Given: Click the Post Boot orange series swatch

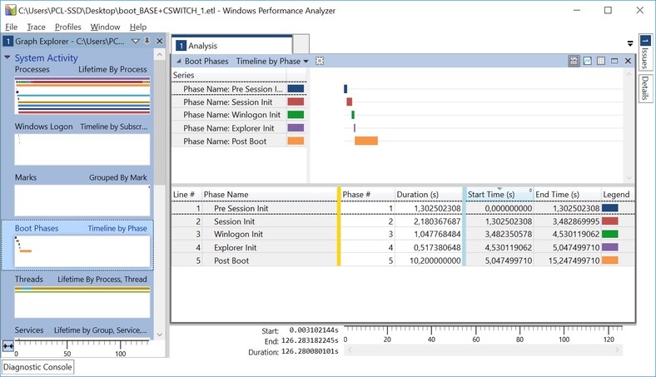Looking at the screenshot, I should 296,141.
